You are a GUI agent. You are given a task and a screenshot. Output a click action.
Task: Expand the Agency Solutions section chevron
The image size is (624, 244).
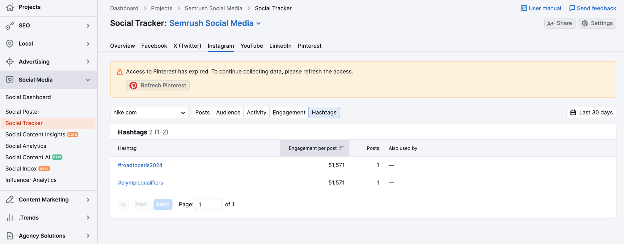(x=88, y=236)
